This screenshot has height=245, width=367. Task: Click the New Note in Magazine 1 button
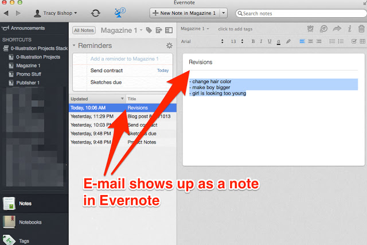point(184,13)
